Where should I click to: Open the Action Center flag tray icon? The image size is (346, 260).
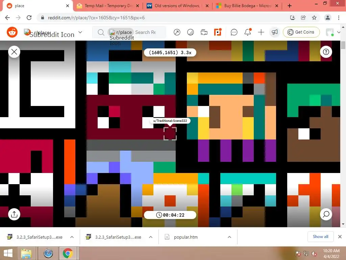pyautogui.click(x=298, y=254)
